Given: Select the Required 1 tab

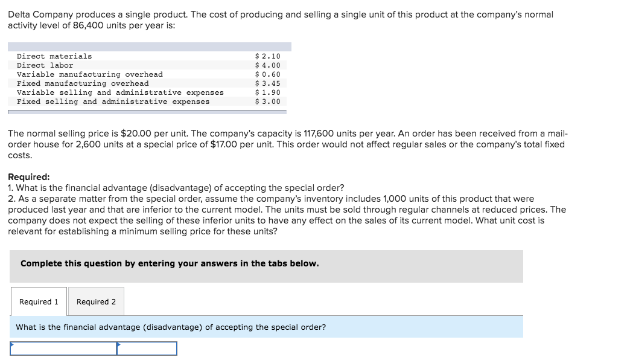Looking at the screenshot, I should [39, 301].
